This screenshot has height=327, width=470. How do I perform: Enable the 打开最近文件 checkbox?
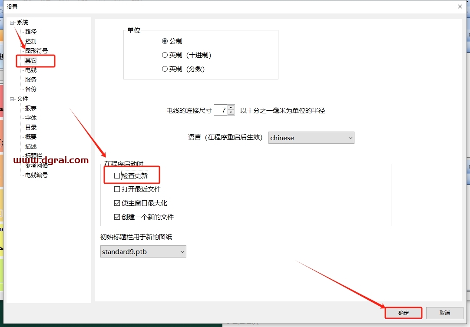pos(117,189)
